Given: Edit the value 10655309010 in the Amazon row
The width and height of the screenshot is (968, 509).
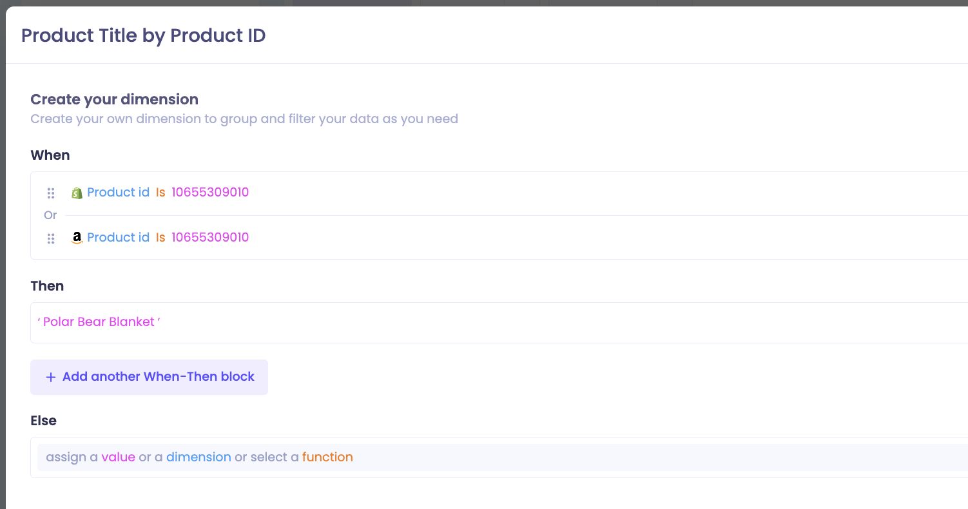Looking at the screenshot, I should [x=210, y=237].
